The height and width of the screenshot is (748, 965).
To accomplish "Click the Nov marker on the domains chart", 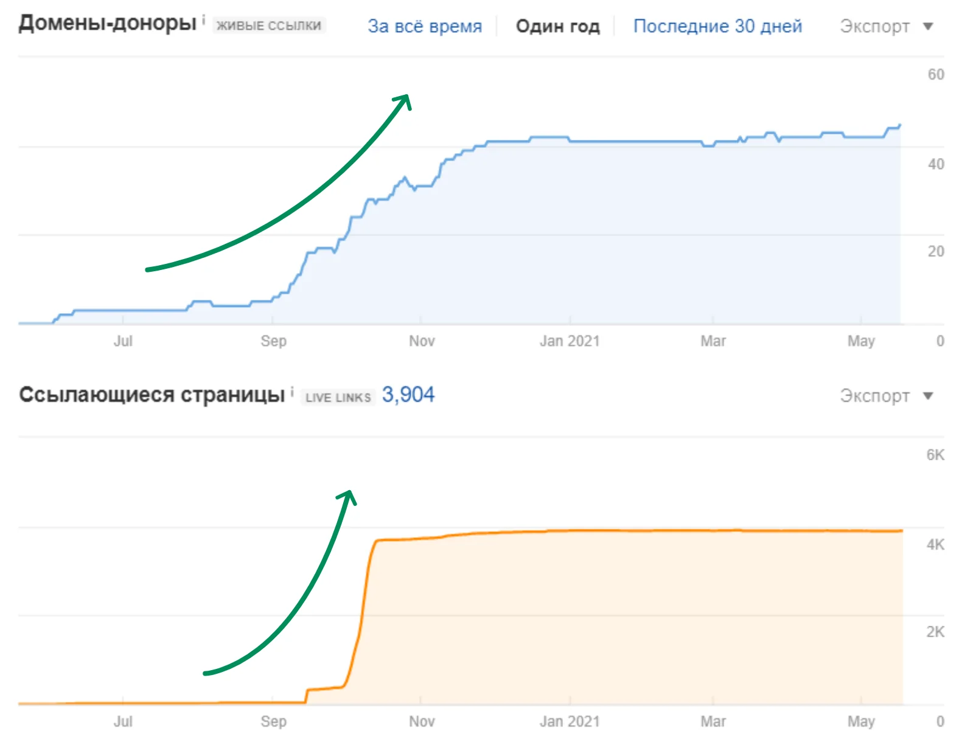I will [422, 341].
